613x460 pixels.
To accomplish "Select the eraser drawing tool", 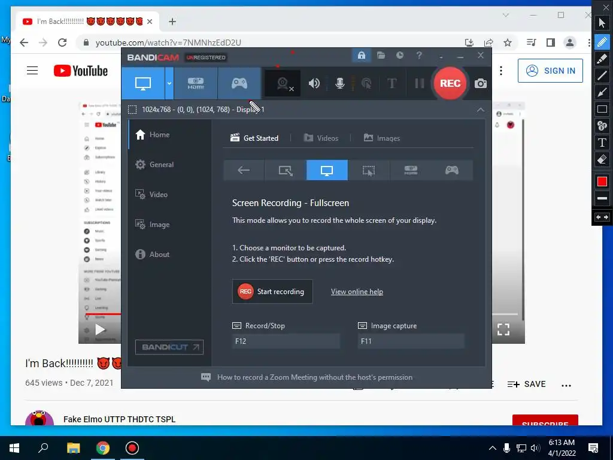I will (x=602, y=159).
